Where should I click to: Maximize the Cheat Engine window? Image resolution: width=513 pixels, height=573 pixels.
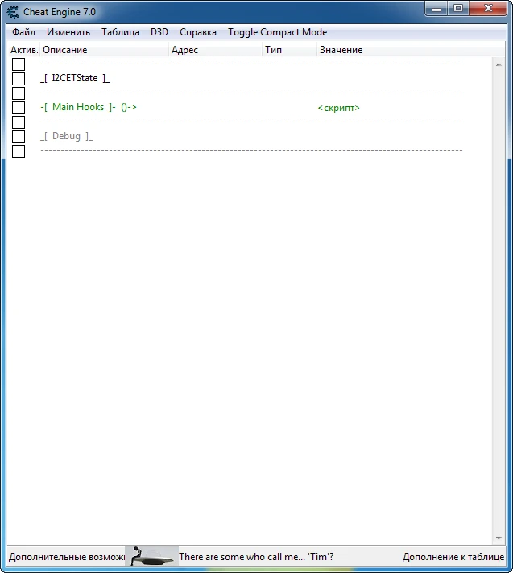pos(458,8)
